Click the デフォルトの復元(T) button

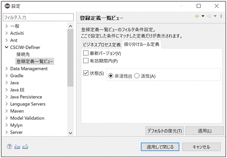165,131
